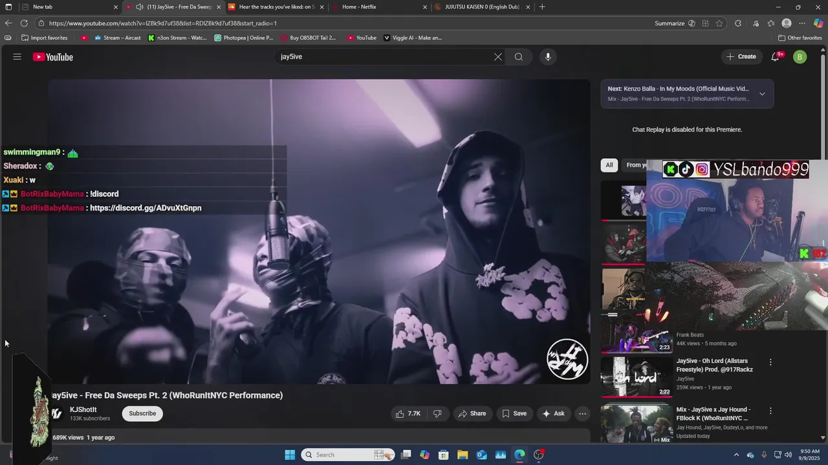Mute audio on the Jay5ive tab

click(x=139, y=6)
